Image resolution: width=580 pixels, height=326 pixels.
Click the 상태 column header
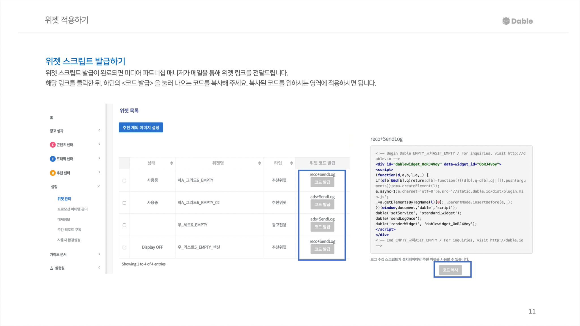(x=152, y=163)
